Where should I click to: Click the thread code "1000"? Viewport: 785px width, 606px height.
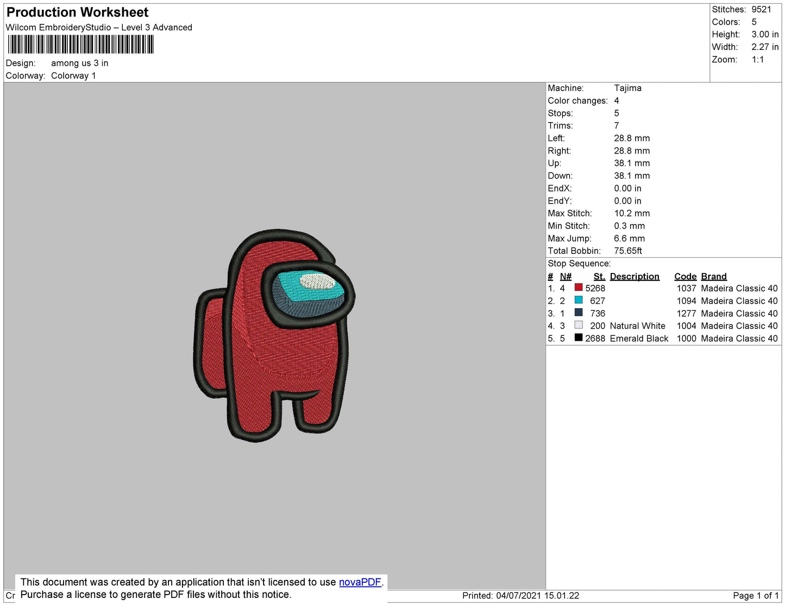coord(687,339)
